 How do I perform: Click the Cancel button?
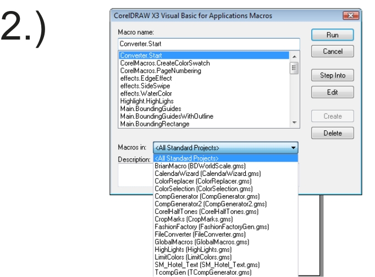coord(333,51)
